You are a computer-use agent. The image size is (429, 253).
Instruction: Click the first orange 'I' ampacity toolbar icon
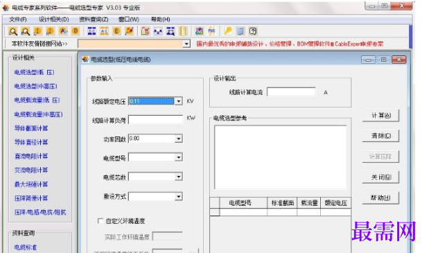[37, 31]
